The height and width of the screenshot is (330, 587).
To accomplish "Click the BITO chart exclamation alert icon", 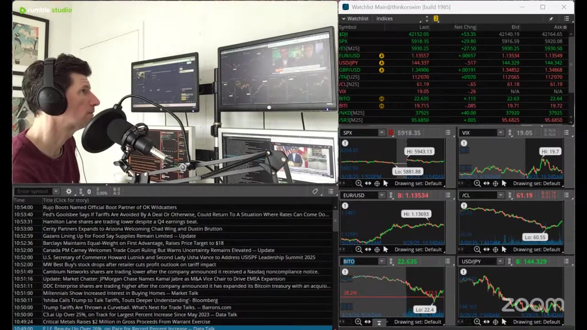I will point(345,272).
